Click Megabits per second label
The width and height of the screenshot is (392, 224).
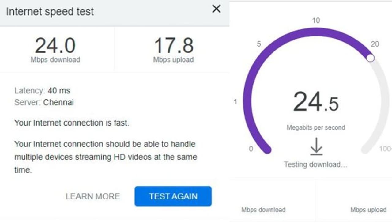[x=316, y=127]
